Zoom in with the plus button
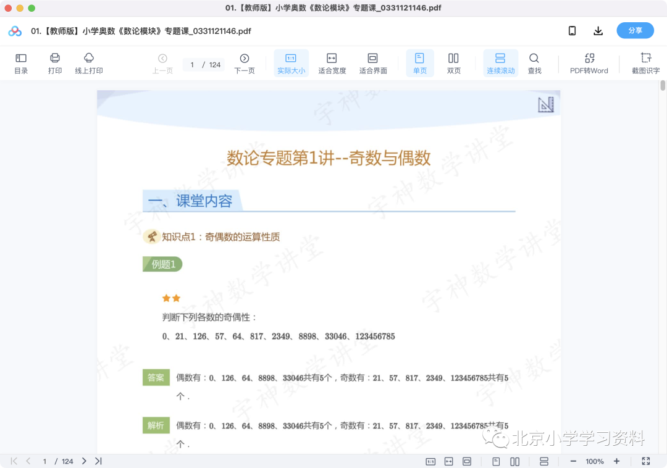The width and height of the screenshot is (667, 468). [616, 462]
